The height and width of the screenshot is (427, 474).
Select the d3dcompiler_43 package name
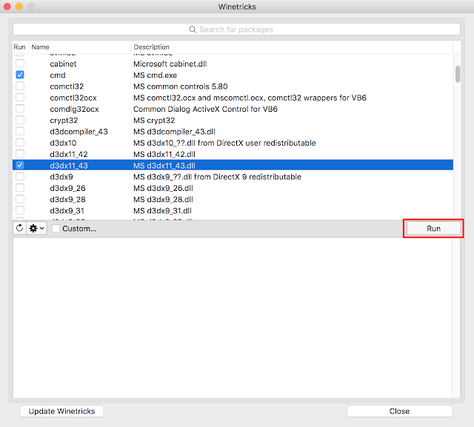coord(79,132)
